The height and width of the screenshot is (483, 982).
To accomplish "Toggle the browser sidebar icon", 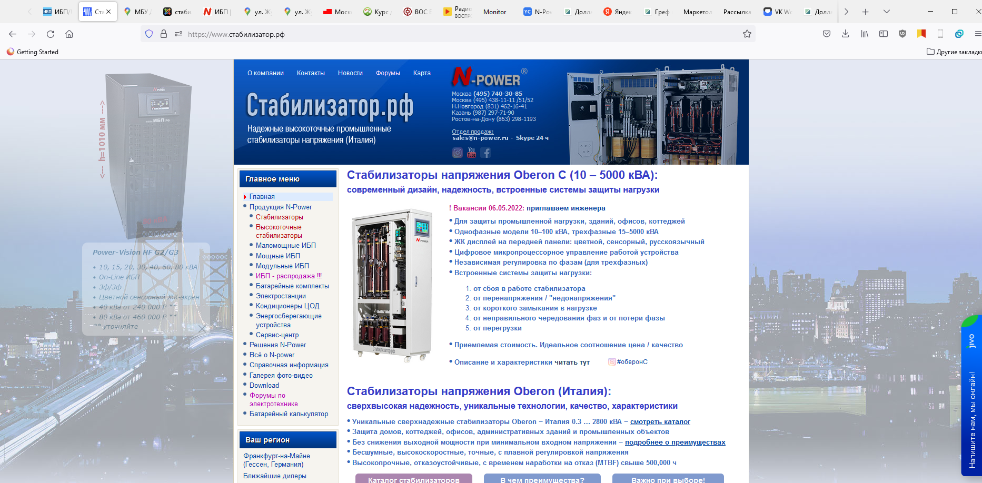I will coord(884,34).
